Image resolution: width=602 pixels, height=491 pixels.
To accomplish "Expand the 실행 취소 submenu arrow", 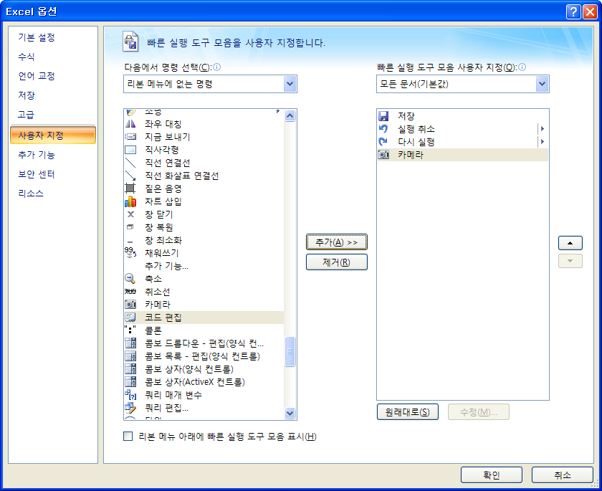I will coord(542,128).
